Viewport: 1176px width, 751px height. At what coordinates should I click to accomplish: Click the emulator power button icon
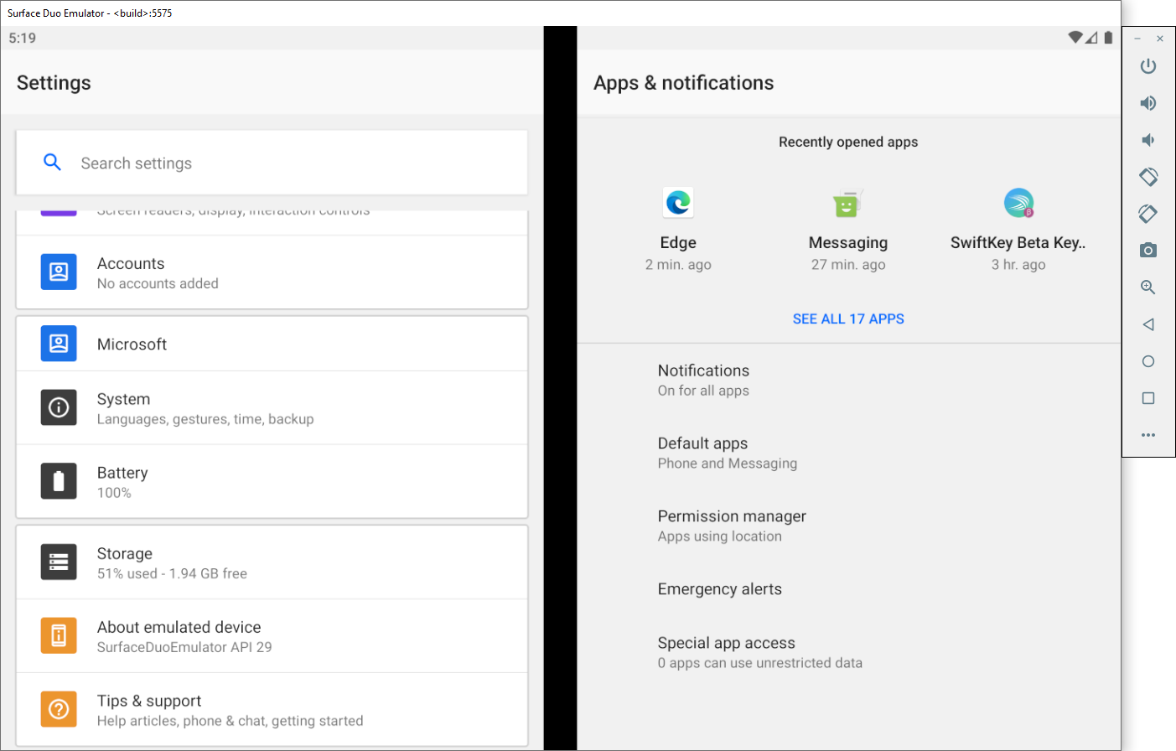coord(1148,66)
